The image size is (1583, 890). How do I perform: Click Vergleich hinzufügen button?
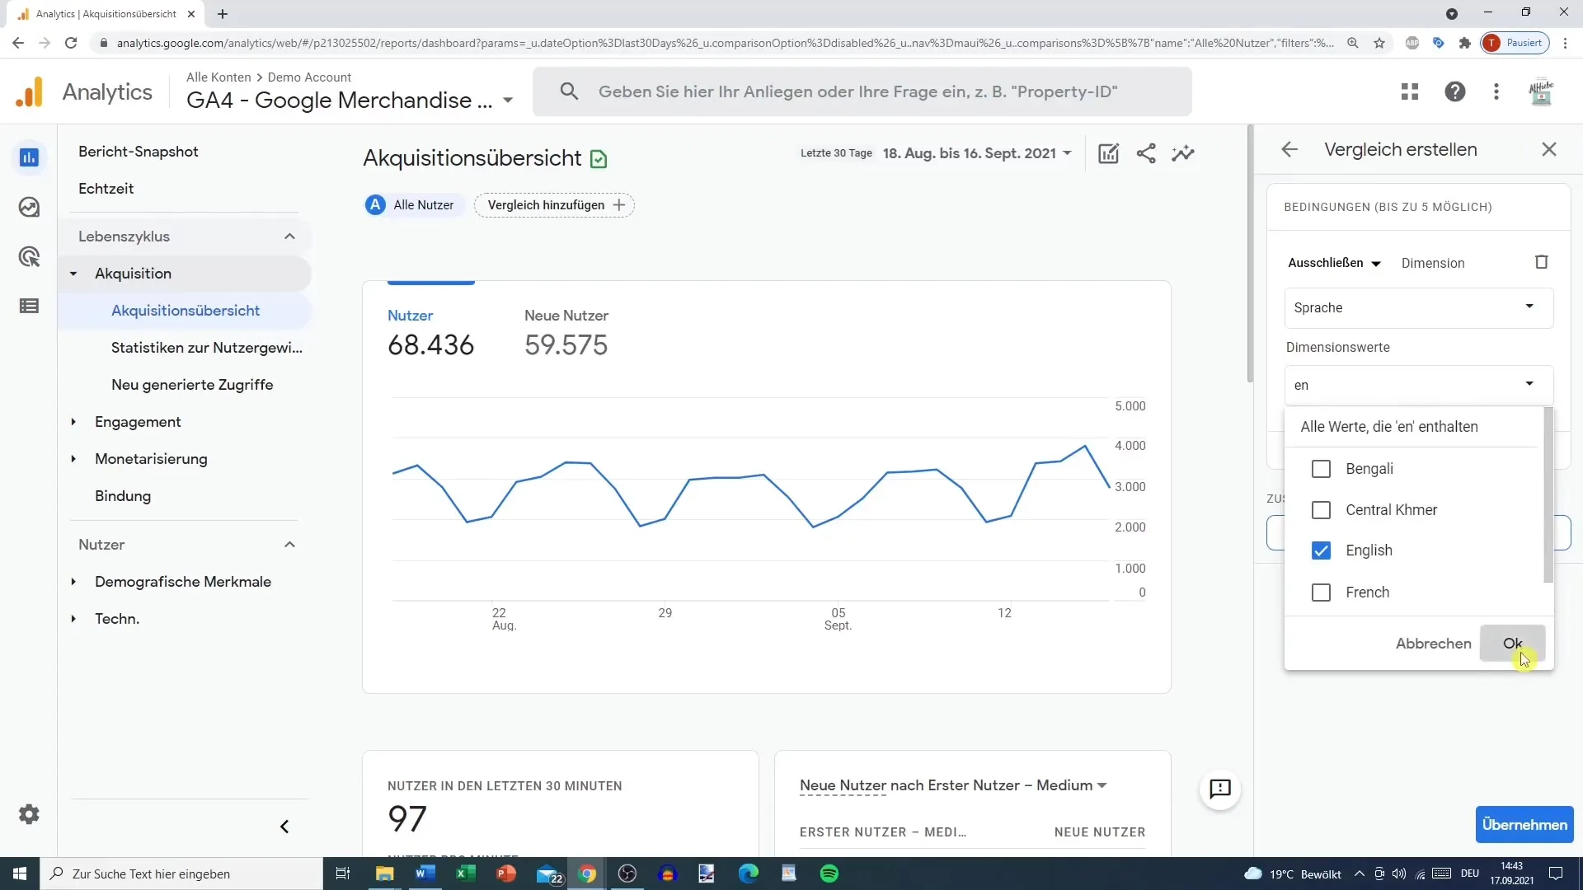click(554, 205)
